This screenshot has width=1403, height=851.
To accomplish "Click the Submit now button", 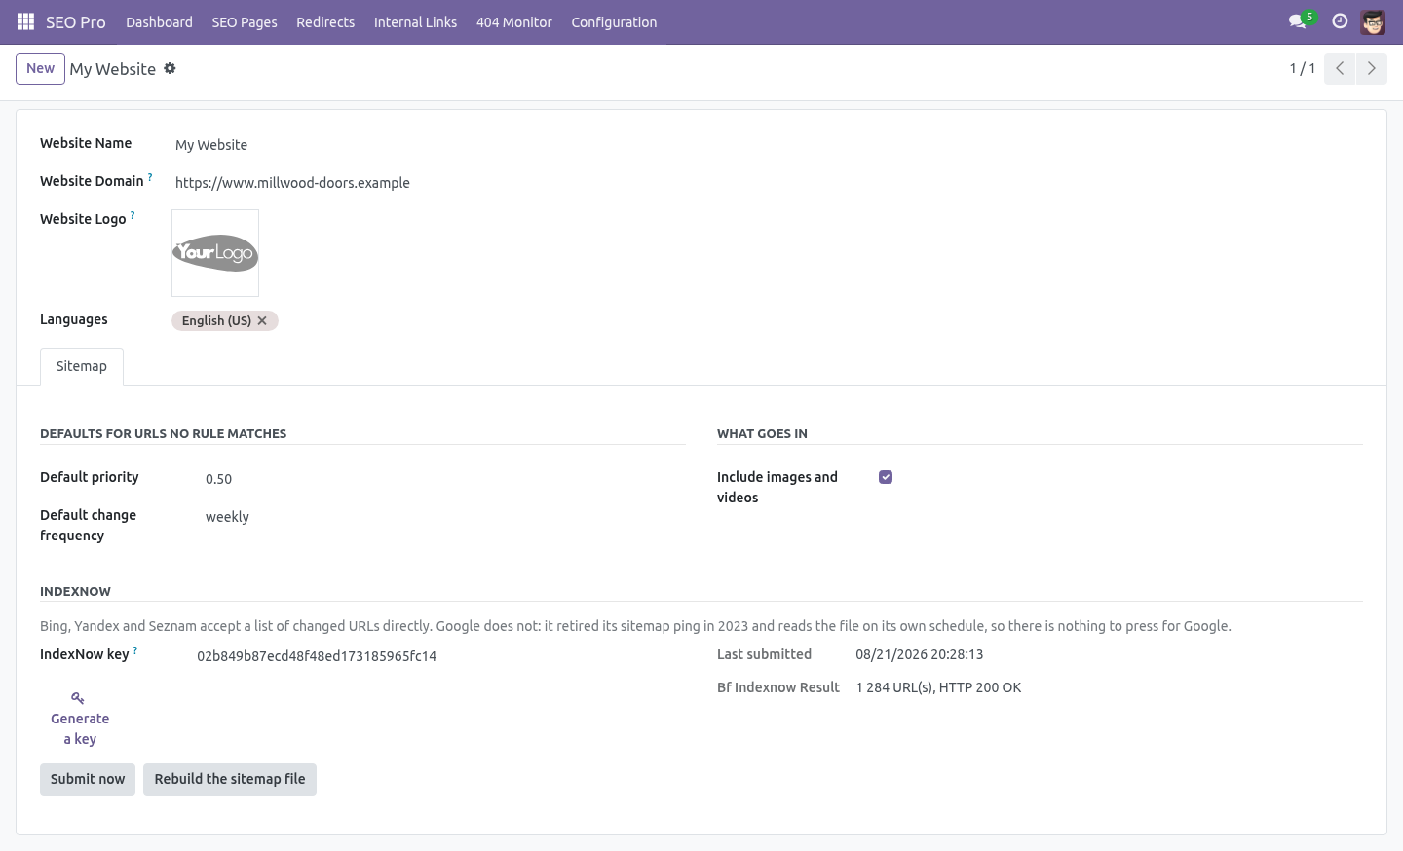I will tap(88, 779).
